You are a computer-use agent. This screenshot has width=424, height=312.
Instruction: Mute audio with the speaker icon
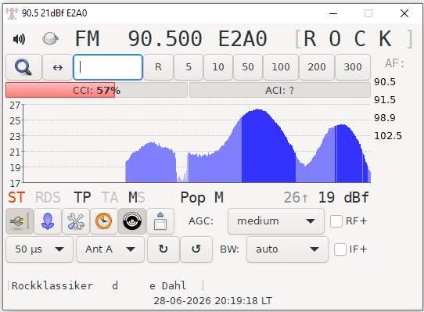[x=19, y=39]
